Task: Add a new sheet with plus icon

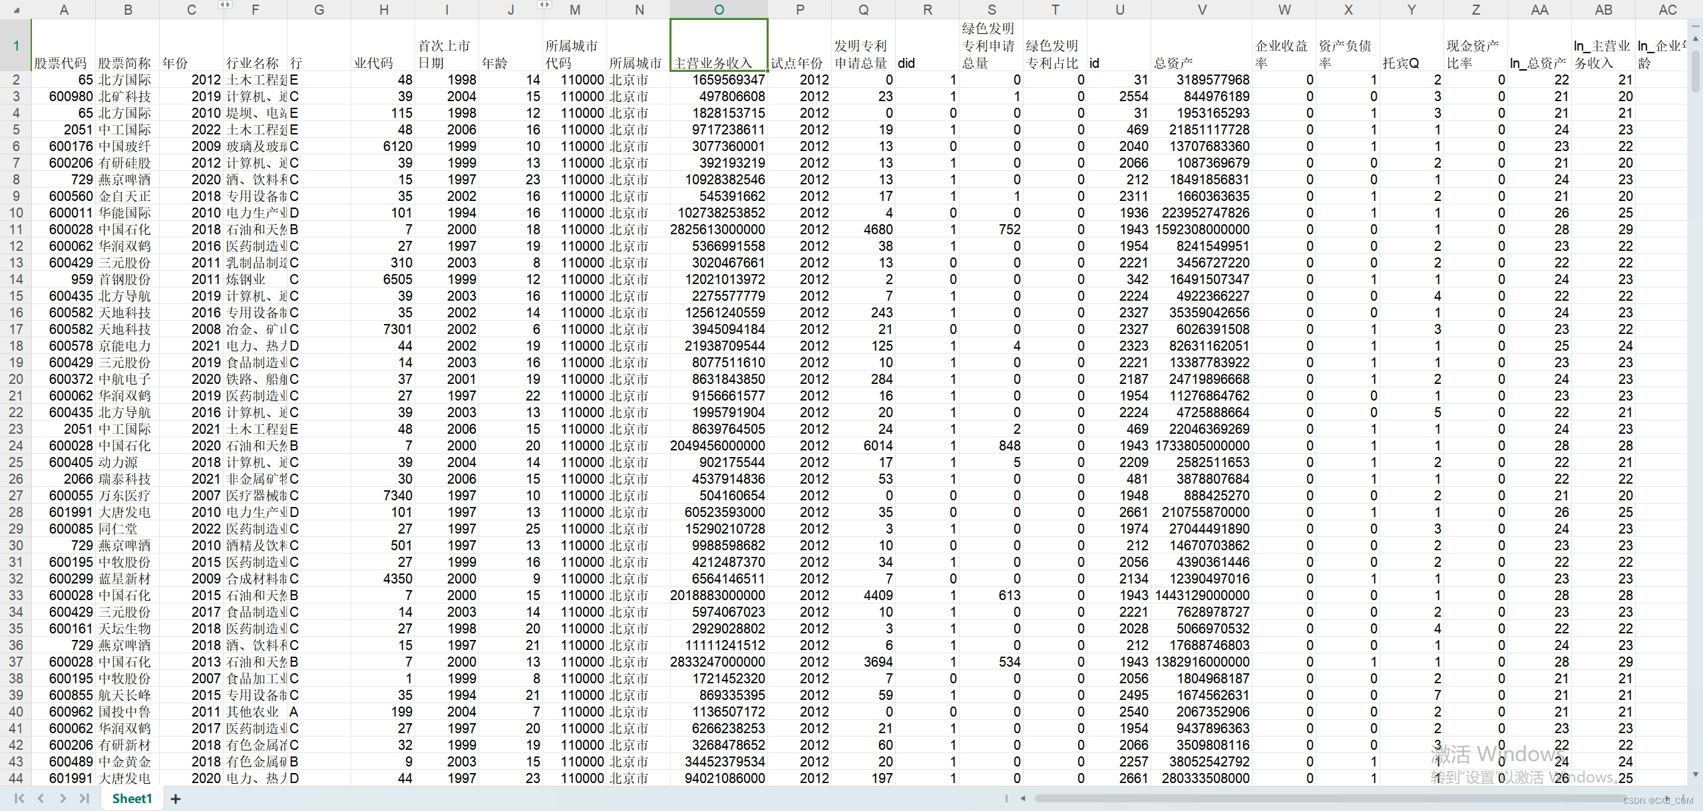Action: (176, 799)
